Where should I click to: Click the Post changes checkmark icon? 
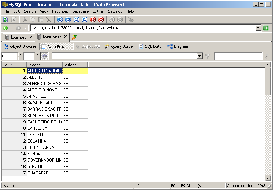(x=112, y=19)
